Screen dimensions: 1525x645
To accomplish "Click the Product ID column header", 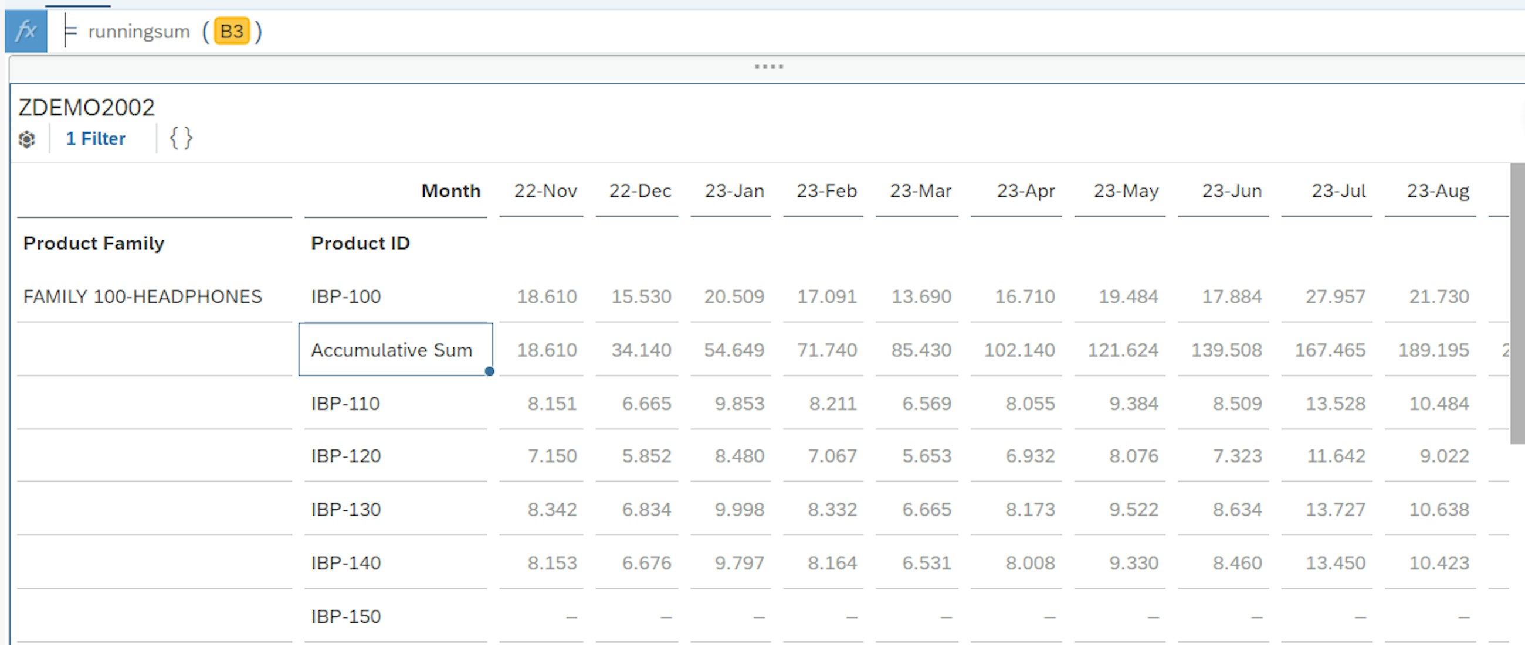I will (360, 243).
